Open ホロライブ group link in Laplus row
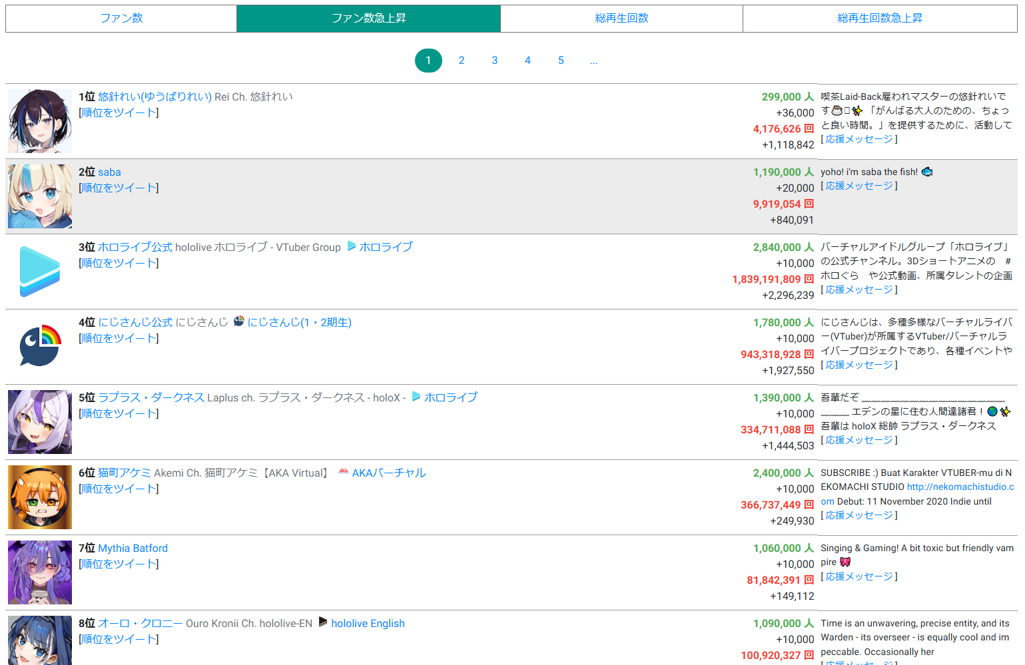 coord(451,397)
